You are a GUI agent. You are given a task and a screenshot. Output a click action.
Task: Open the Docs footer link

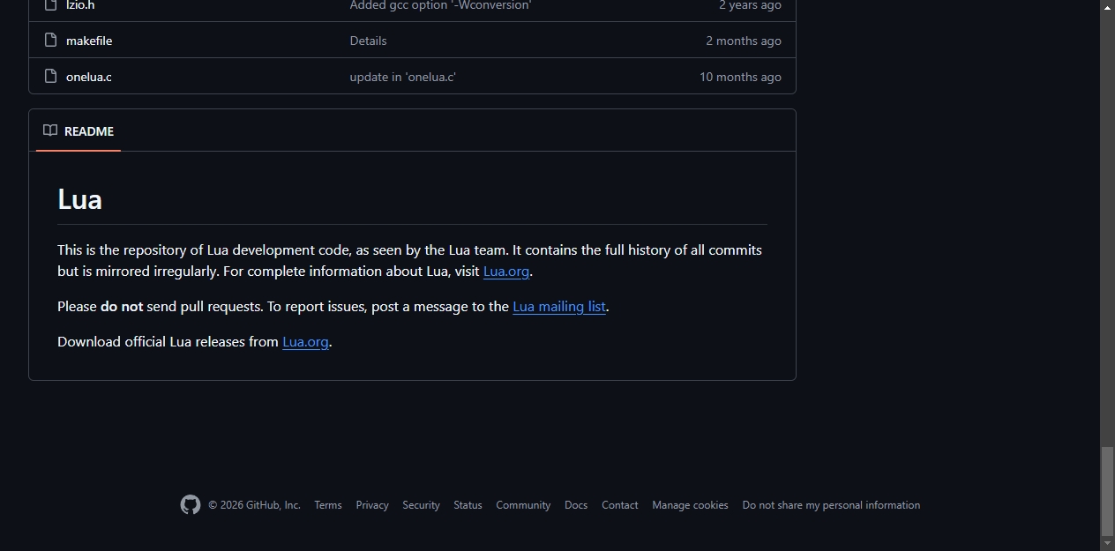(576, 505)
